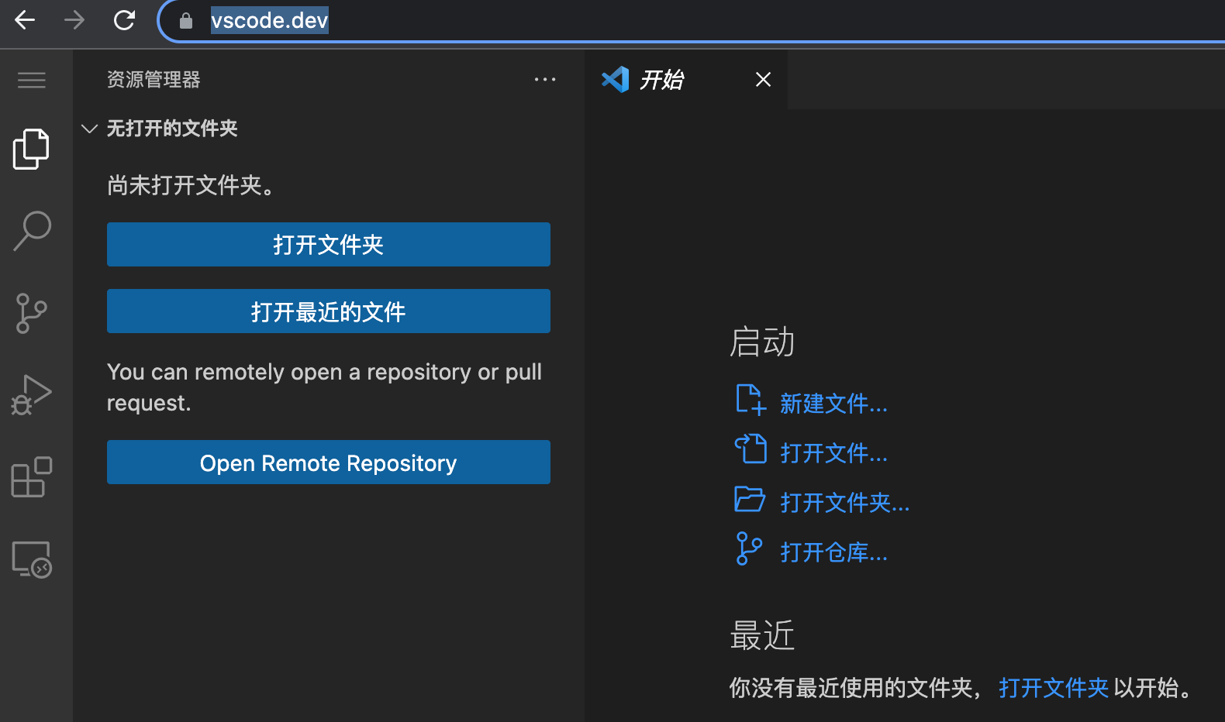The height and width of the screenshot is (722, 1225).
Task: Click the browser back arrow
Action: [25, 20]
